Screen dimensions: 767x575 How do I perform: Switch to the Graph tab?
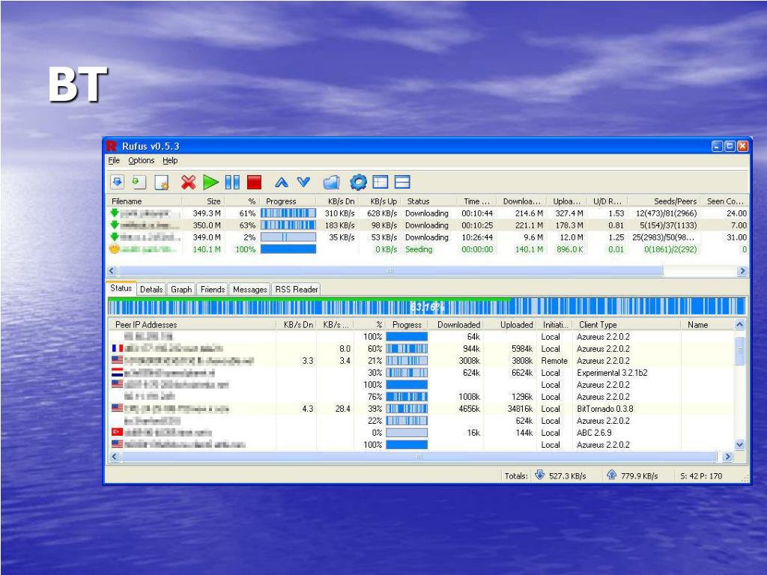(181, 290)
